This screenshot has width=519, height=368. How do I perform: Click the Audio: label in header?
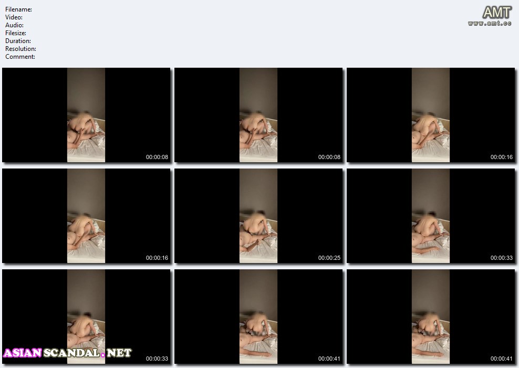coord(14,25)
